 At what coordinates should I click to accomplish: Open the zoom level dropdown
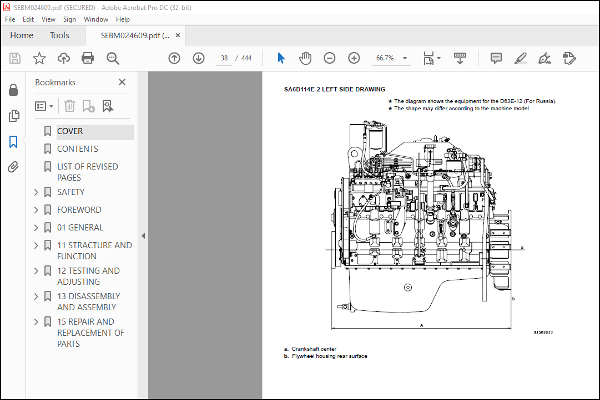click(x=405, y=58)
